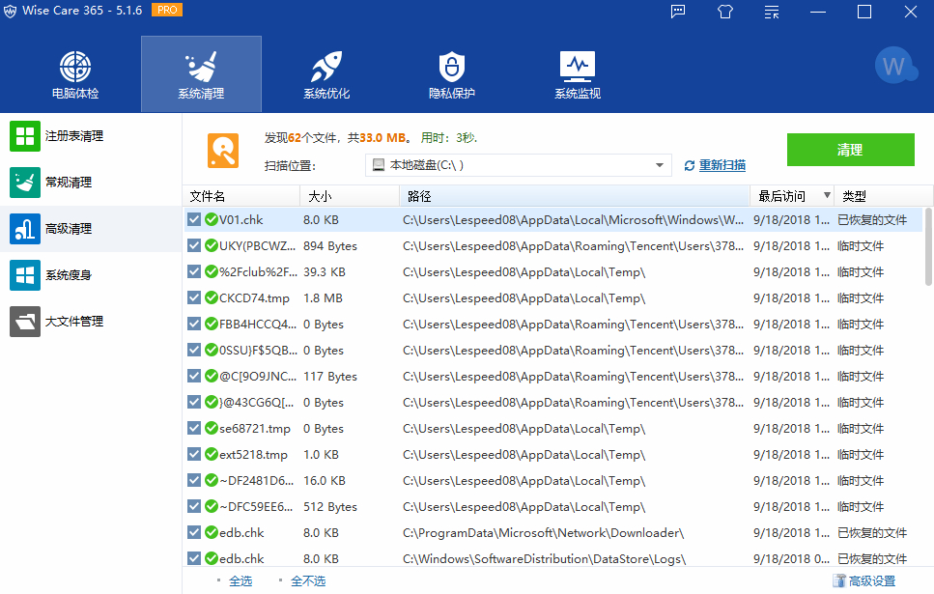Click the 16.0 KB size cell
Image resolution: width=934 pixels, height=594 pixels.
[x=325, y=480]
